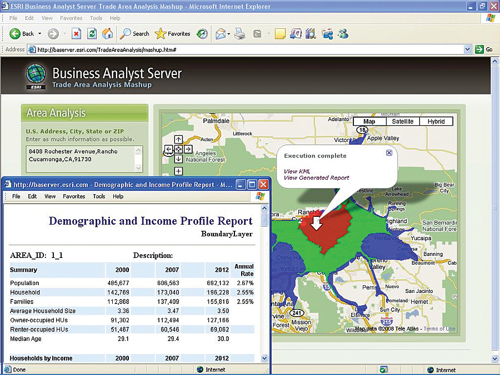The height and width of the screenshot is (375, 500).
Task: Close the Execution complete balloon
Action: [x=389, y=153]
